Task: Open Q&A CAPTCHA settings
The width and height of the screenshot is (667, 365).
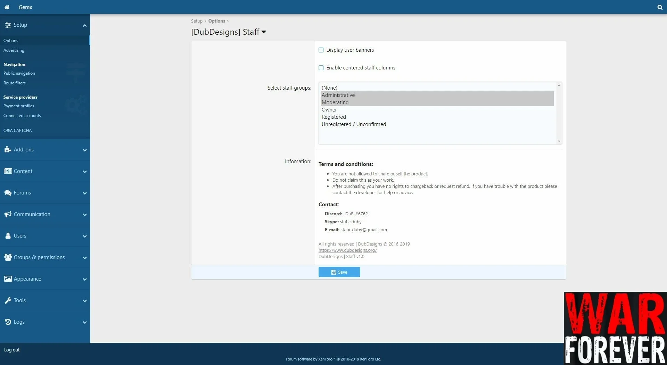Action: coord(17,131)
